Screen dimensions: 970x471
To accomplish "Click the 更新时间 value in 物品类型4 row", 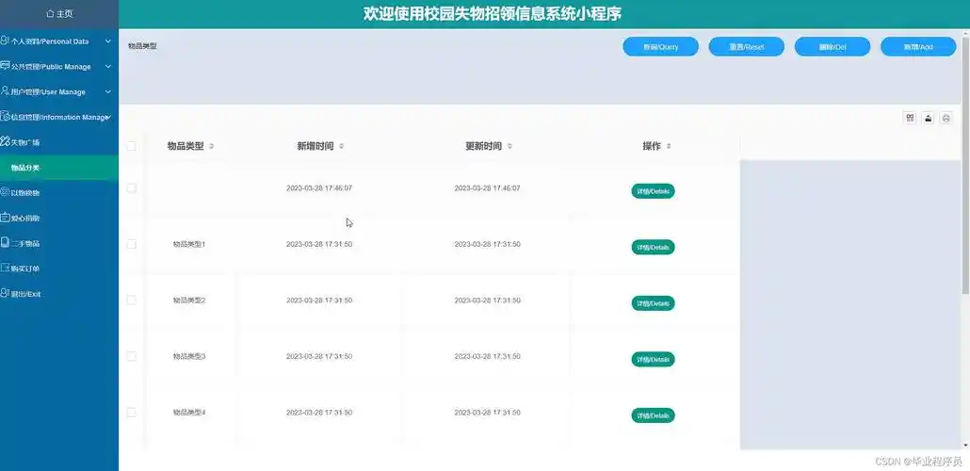I will point(488,413).
